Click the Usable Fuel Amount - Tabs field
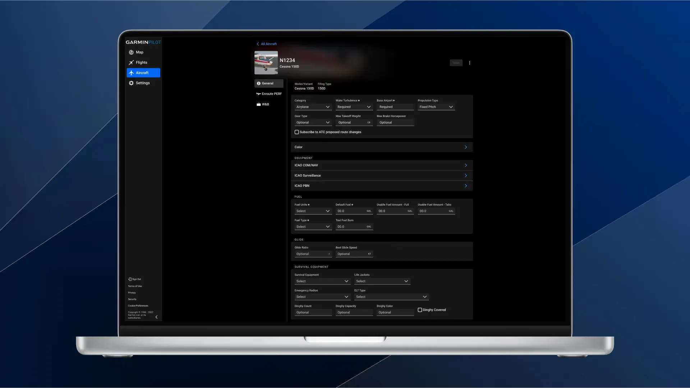Screen dimensions: 690x388 coord(436,211)
